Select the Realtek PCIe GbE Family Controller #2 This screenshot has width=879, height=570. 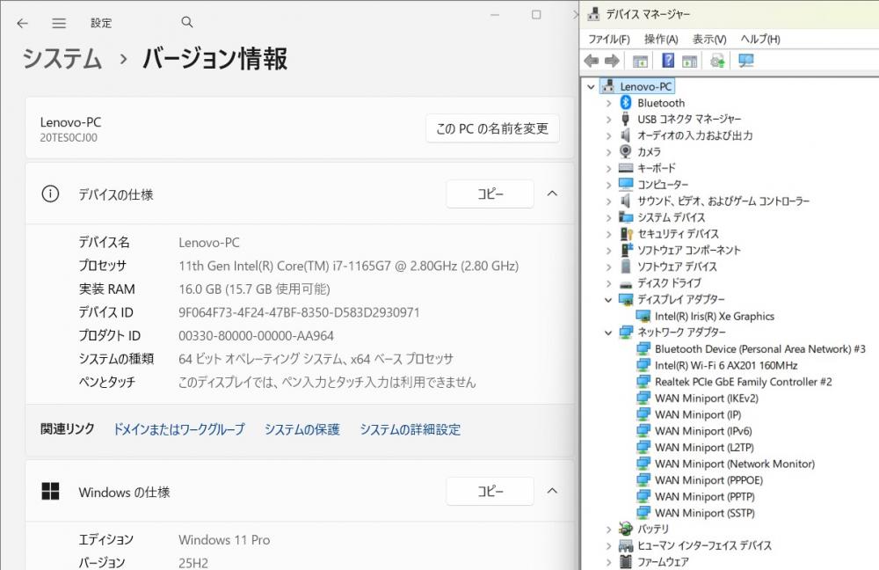click(743, 382)
